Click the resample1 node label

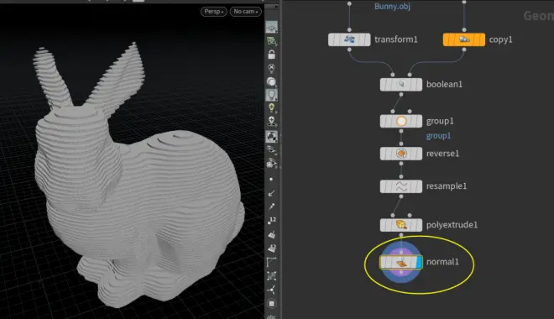pos(447,186)
